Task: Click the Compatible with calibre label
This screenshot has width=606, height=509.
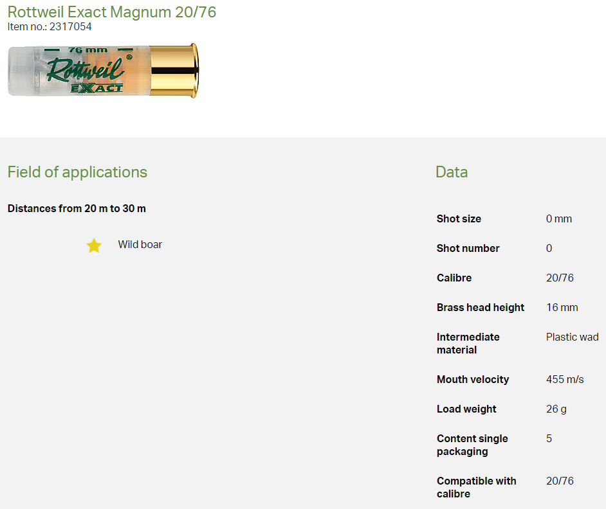Action: pyautogui.click(x=476, y=487)
